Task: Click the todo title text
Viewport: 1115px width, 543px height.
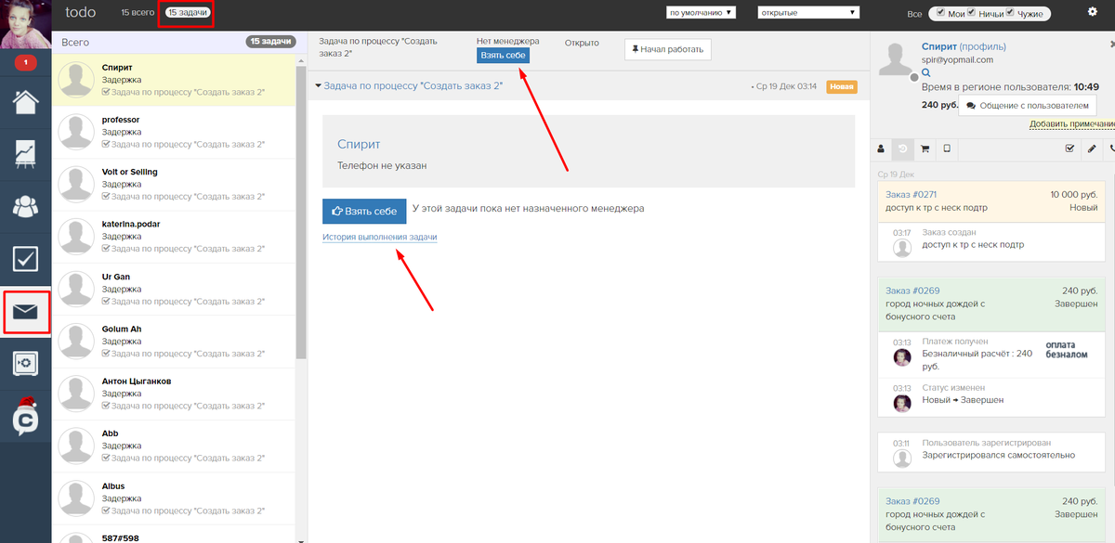Action: (81, 13)
